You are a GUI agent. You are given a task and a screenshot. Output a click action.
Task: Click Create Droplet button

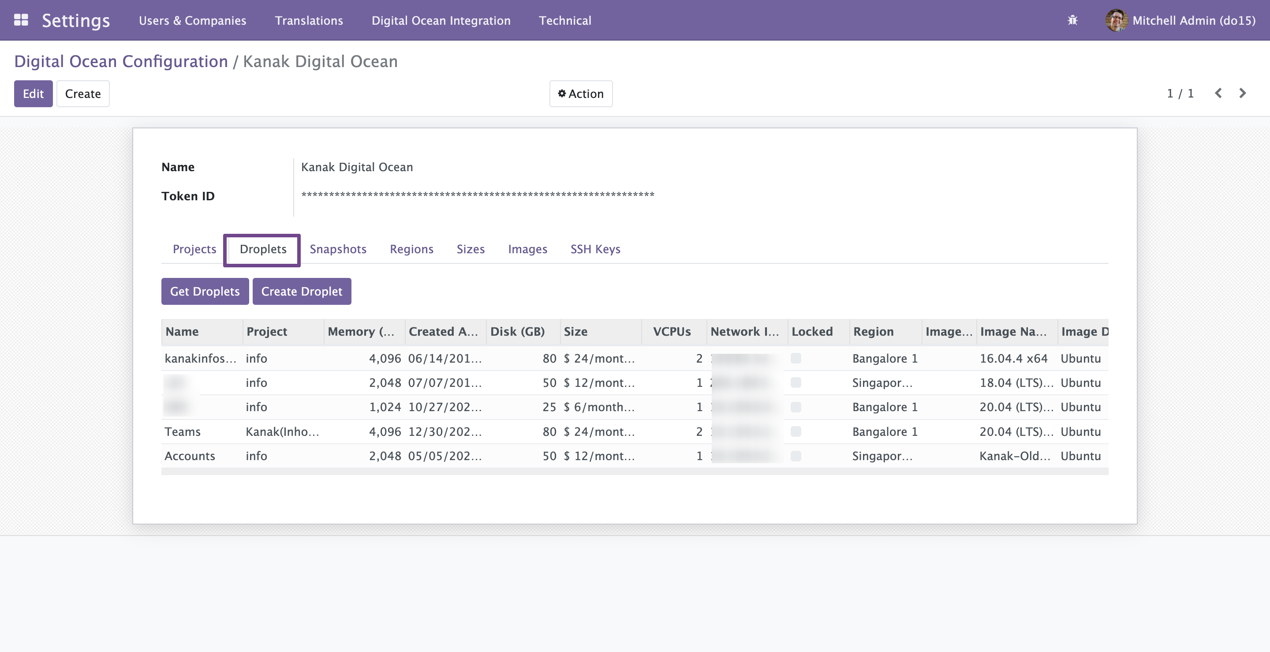click(x=302, y=292)
